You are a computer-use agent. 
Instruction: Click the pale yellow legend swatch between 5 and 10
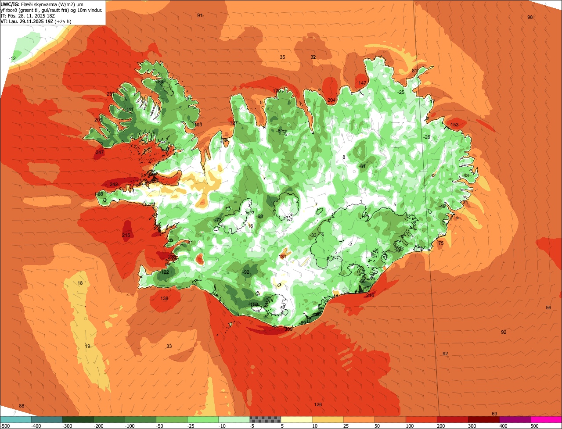[296, 419]
